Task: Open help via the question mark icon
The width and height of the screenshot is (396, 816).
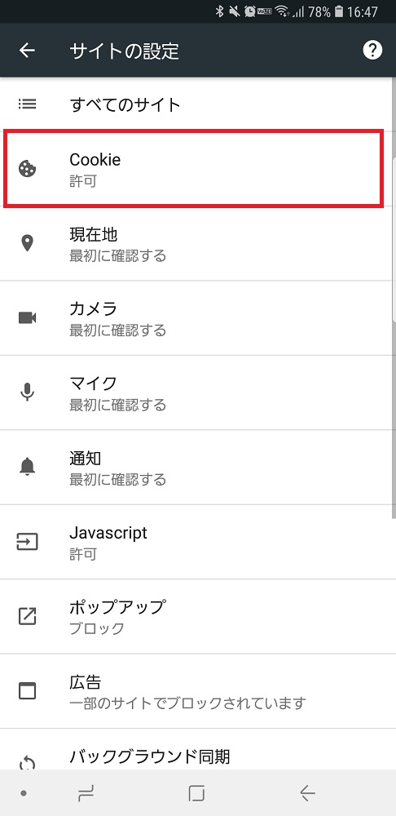Action: 372,51
